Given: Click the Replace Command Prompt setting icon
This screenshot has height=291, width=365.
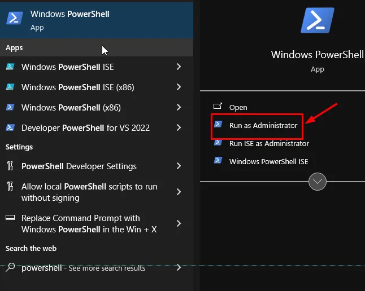Looking at the screenshot, I should click(10, 218).
